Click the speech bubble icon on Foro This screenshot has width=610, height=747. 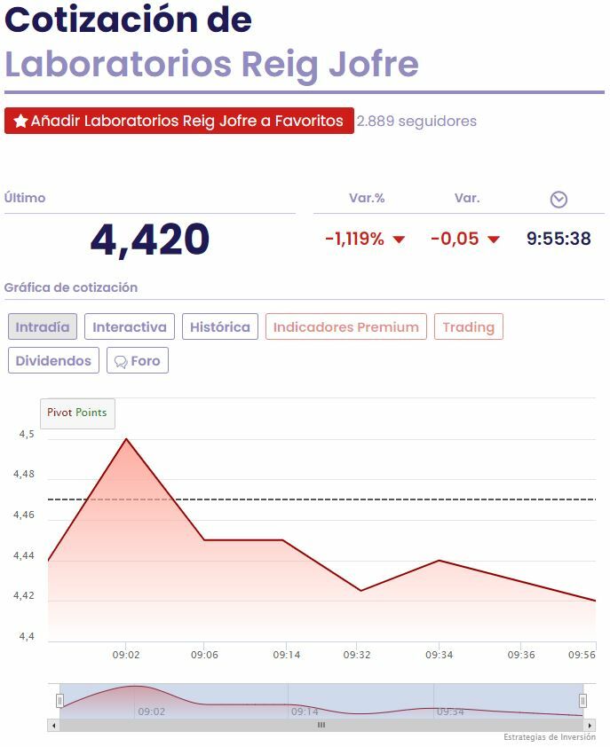[x=121, y=362]
